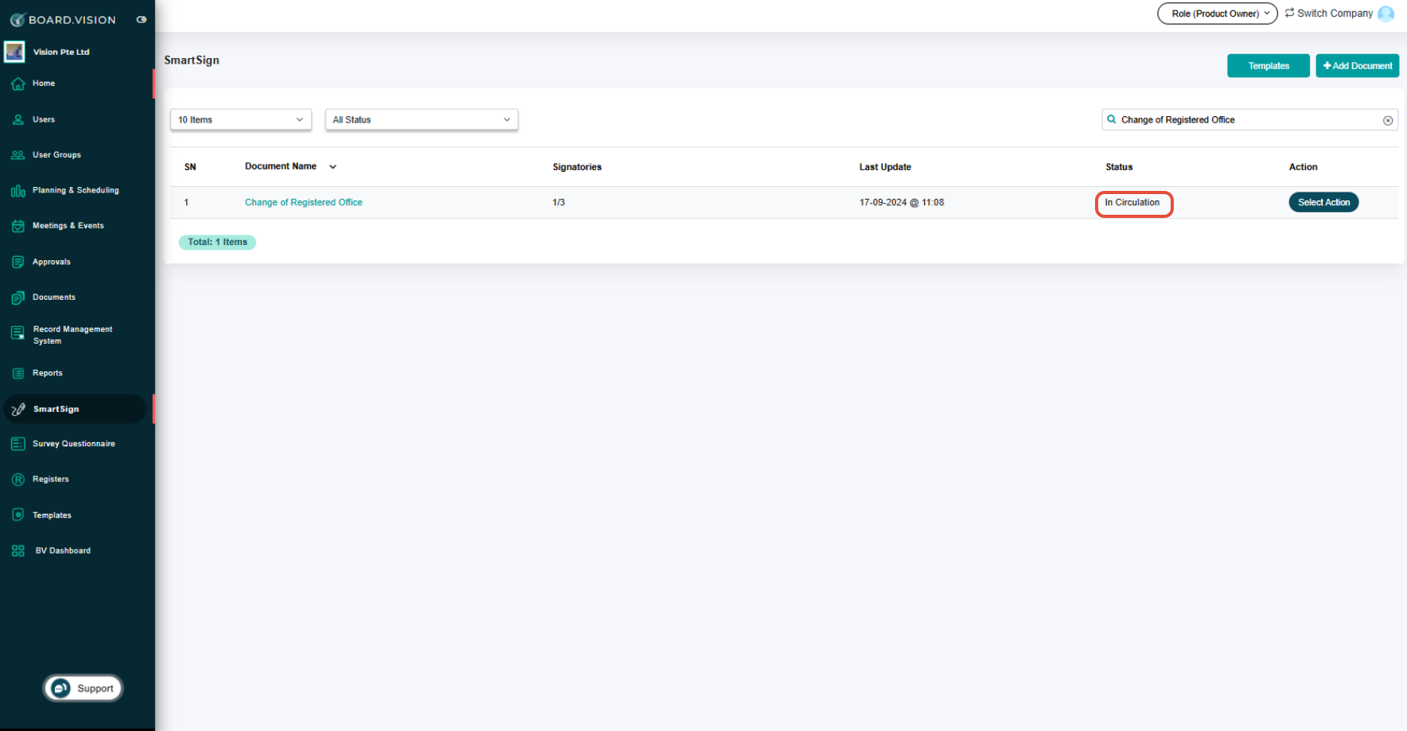
Task: Clear the search field with X icon
Action: [1388, 120]
